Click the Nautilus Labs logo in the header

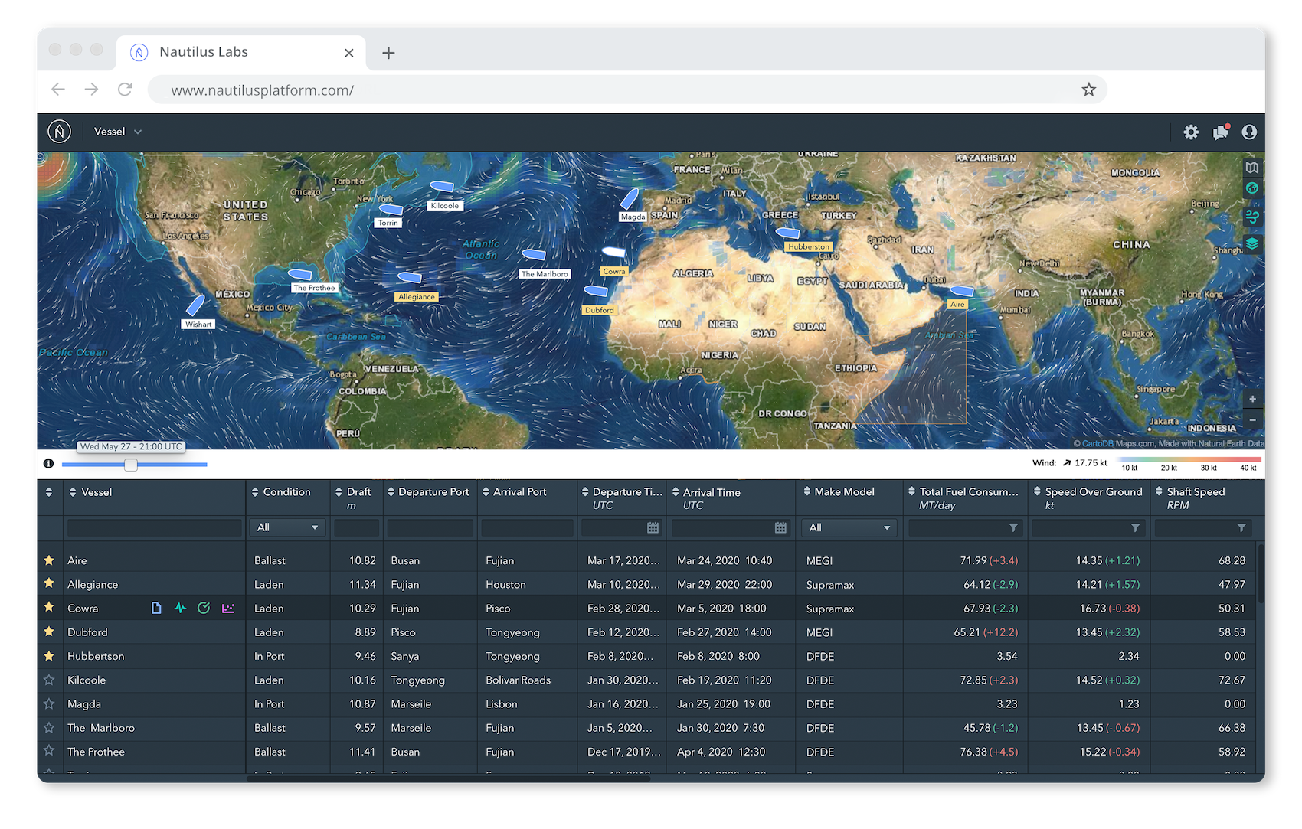(x=60, y=132)
